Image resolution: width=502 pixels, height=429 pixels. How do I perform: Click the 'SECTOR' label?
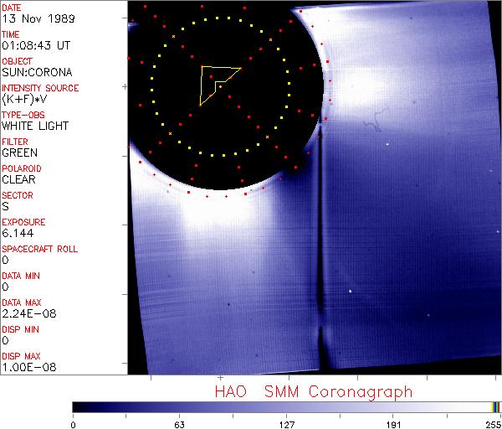pyautogui.click(x=18, y=195)
